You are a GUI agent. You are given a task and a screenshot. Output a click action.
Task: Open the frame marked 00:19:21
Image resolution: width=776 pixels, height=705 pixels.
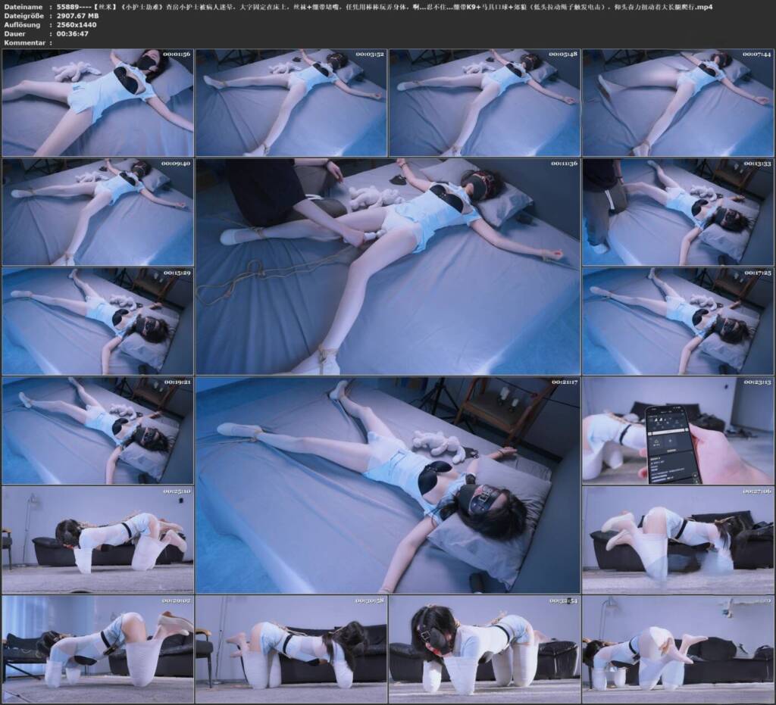pos(98,431)
